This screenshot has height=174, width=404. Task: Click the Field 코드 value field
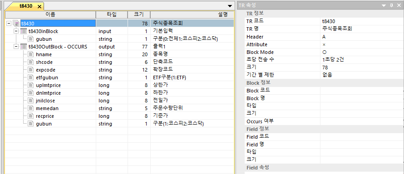[x=361, y=137]
